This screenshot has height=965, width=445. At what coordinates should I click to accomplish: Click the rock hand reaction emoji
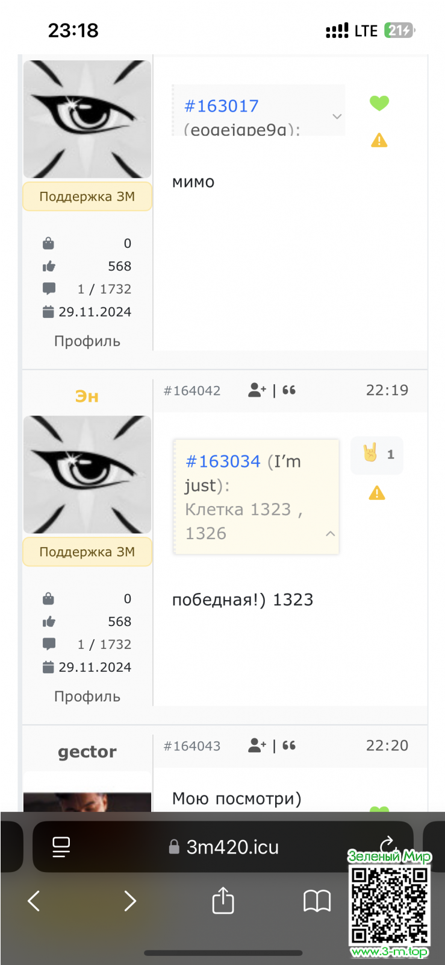370,453
